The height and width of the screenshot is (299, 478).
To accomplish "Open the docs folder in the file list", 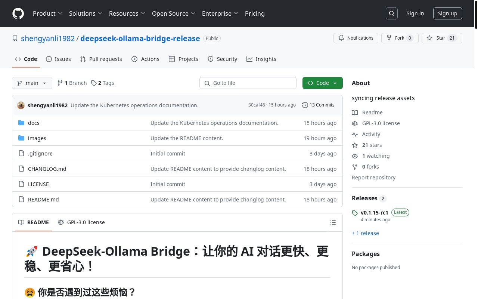I will [x=34, y=123].
